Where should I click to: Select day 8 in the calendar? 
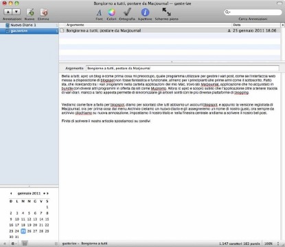(x=47, y=213)
